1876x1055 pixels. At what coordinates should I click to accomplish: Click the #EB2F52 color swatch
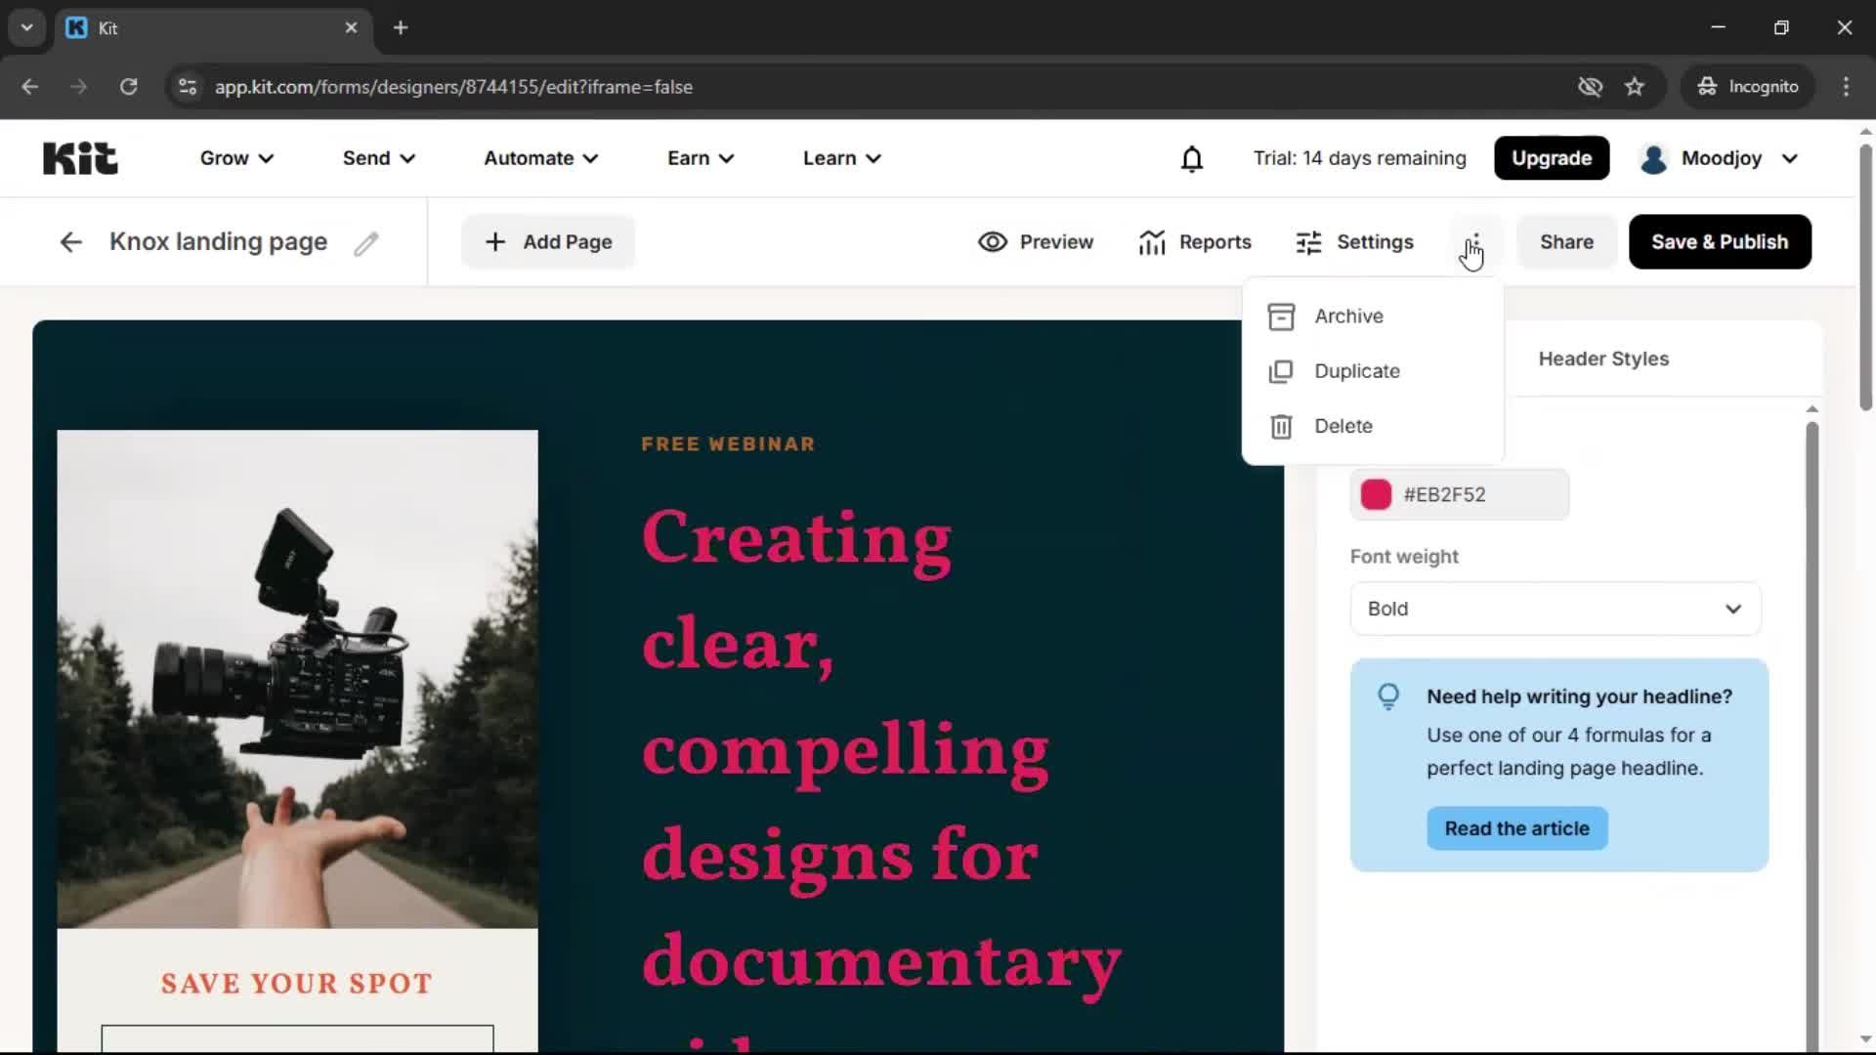coord(1375,494)
